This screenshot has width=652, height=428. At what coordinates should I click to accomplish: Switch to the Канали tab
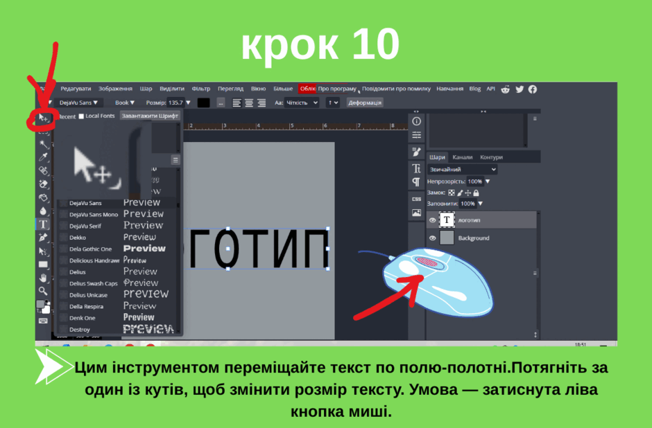tap(463, 157)
